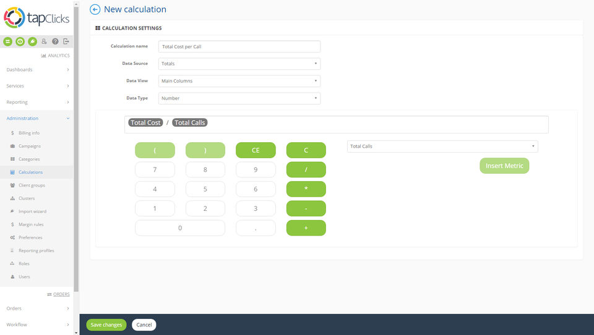Click the Total Calls formula token
Screen dimensions: 594x335
(190, 122)
